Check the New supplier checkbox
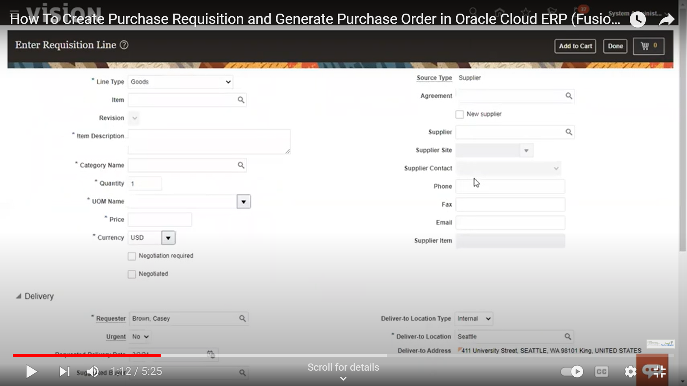The width and height of the screenshot is (687, 386). coord(459,114)
